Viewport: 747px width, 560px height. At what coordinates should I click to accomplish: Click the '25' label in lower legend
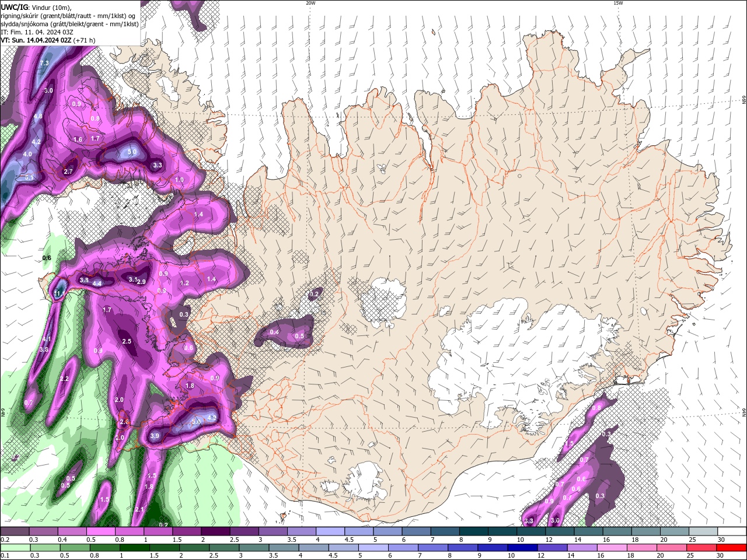pos(691,556)
